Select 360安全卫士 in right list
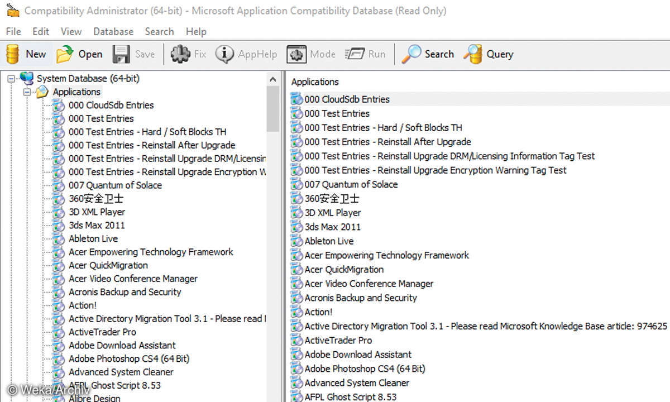670x402 pixels. (332, 199)
